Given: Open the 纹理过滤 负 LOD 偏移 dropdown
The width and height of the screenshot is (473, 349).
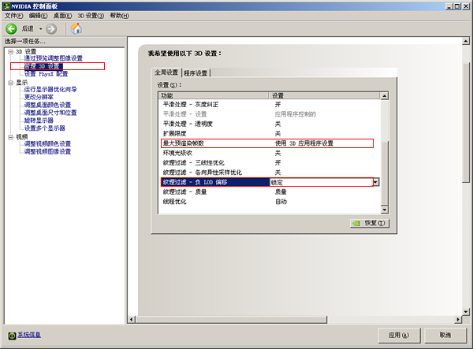Looking at the screenshot, I should pyautogui.click(x=375, y=182).
